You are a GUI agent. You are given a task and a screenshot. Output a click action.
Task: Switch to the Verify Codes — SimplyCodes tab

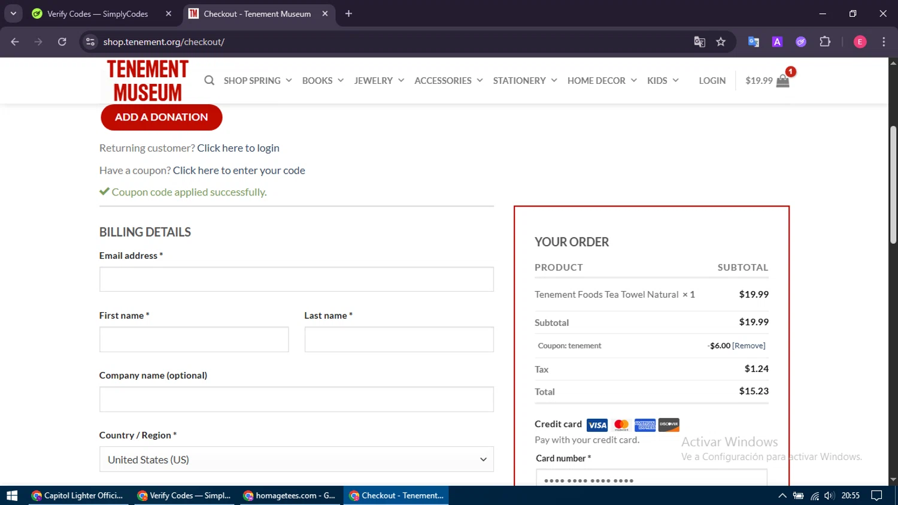[98, 14]
